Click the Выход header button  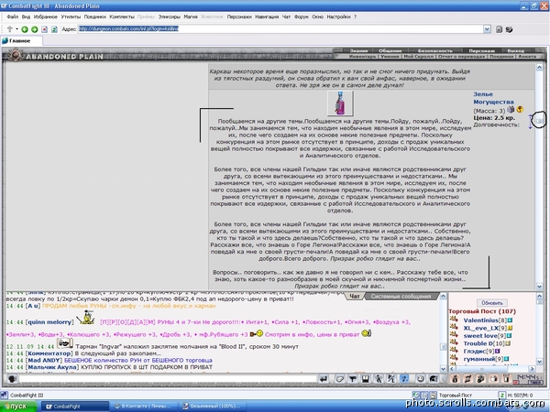coord(515,50)
